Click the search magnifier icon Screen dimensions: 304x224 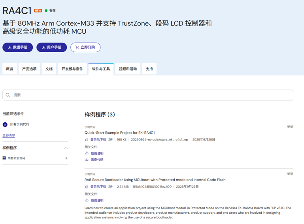(x=8, y=95)
